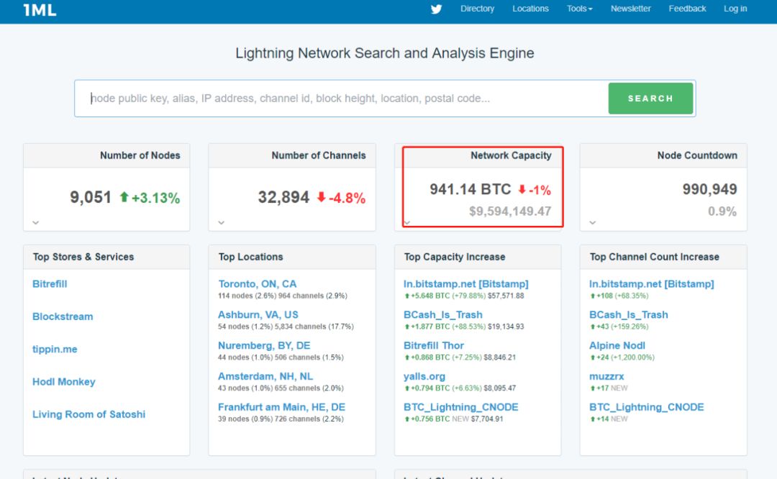Open Living Room of Satoshi link

coord(88,414)
